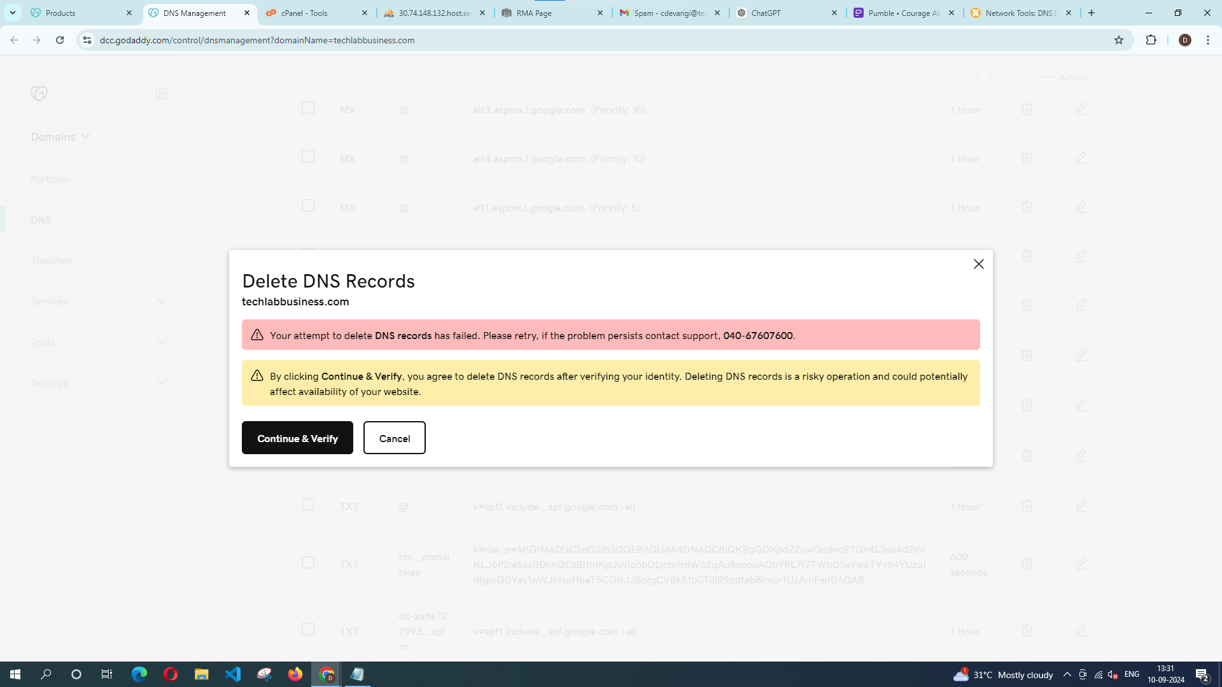Open Visual Studio Code from taskbar
The height and width of the screenshot is (687, 1222).
tap(233, 674)
